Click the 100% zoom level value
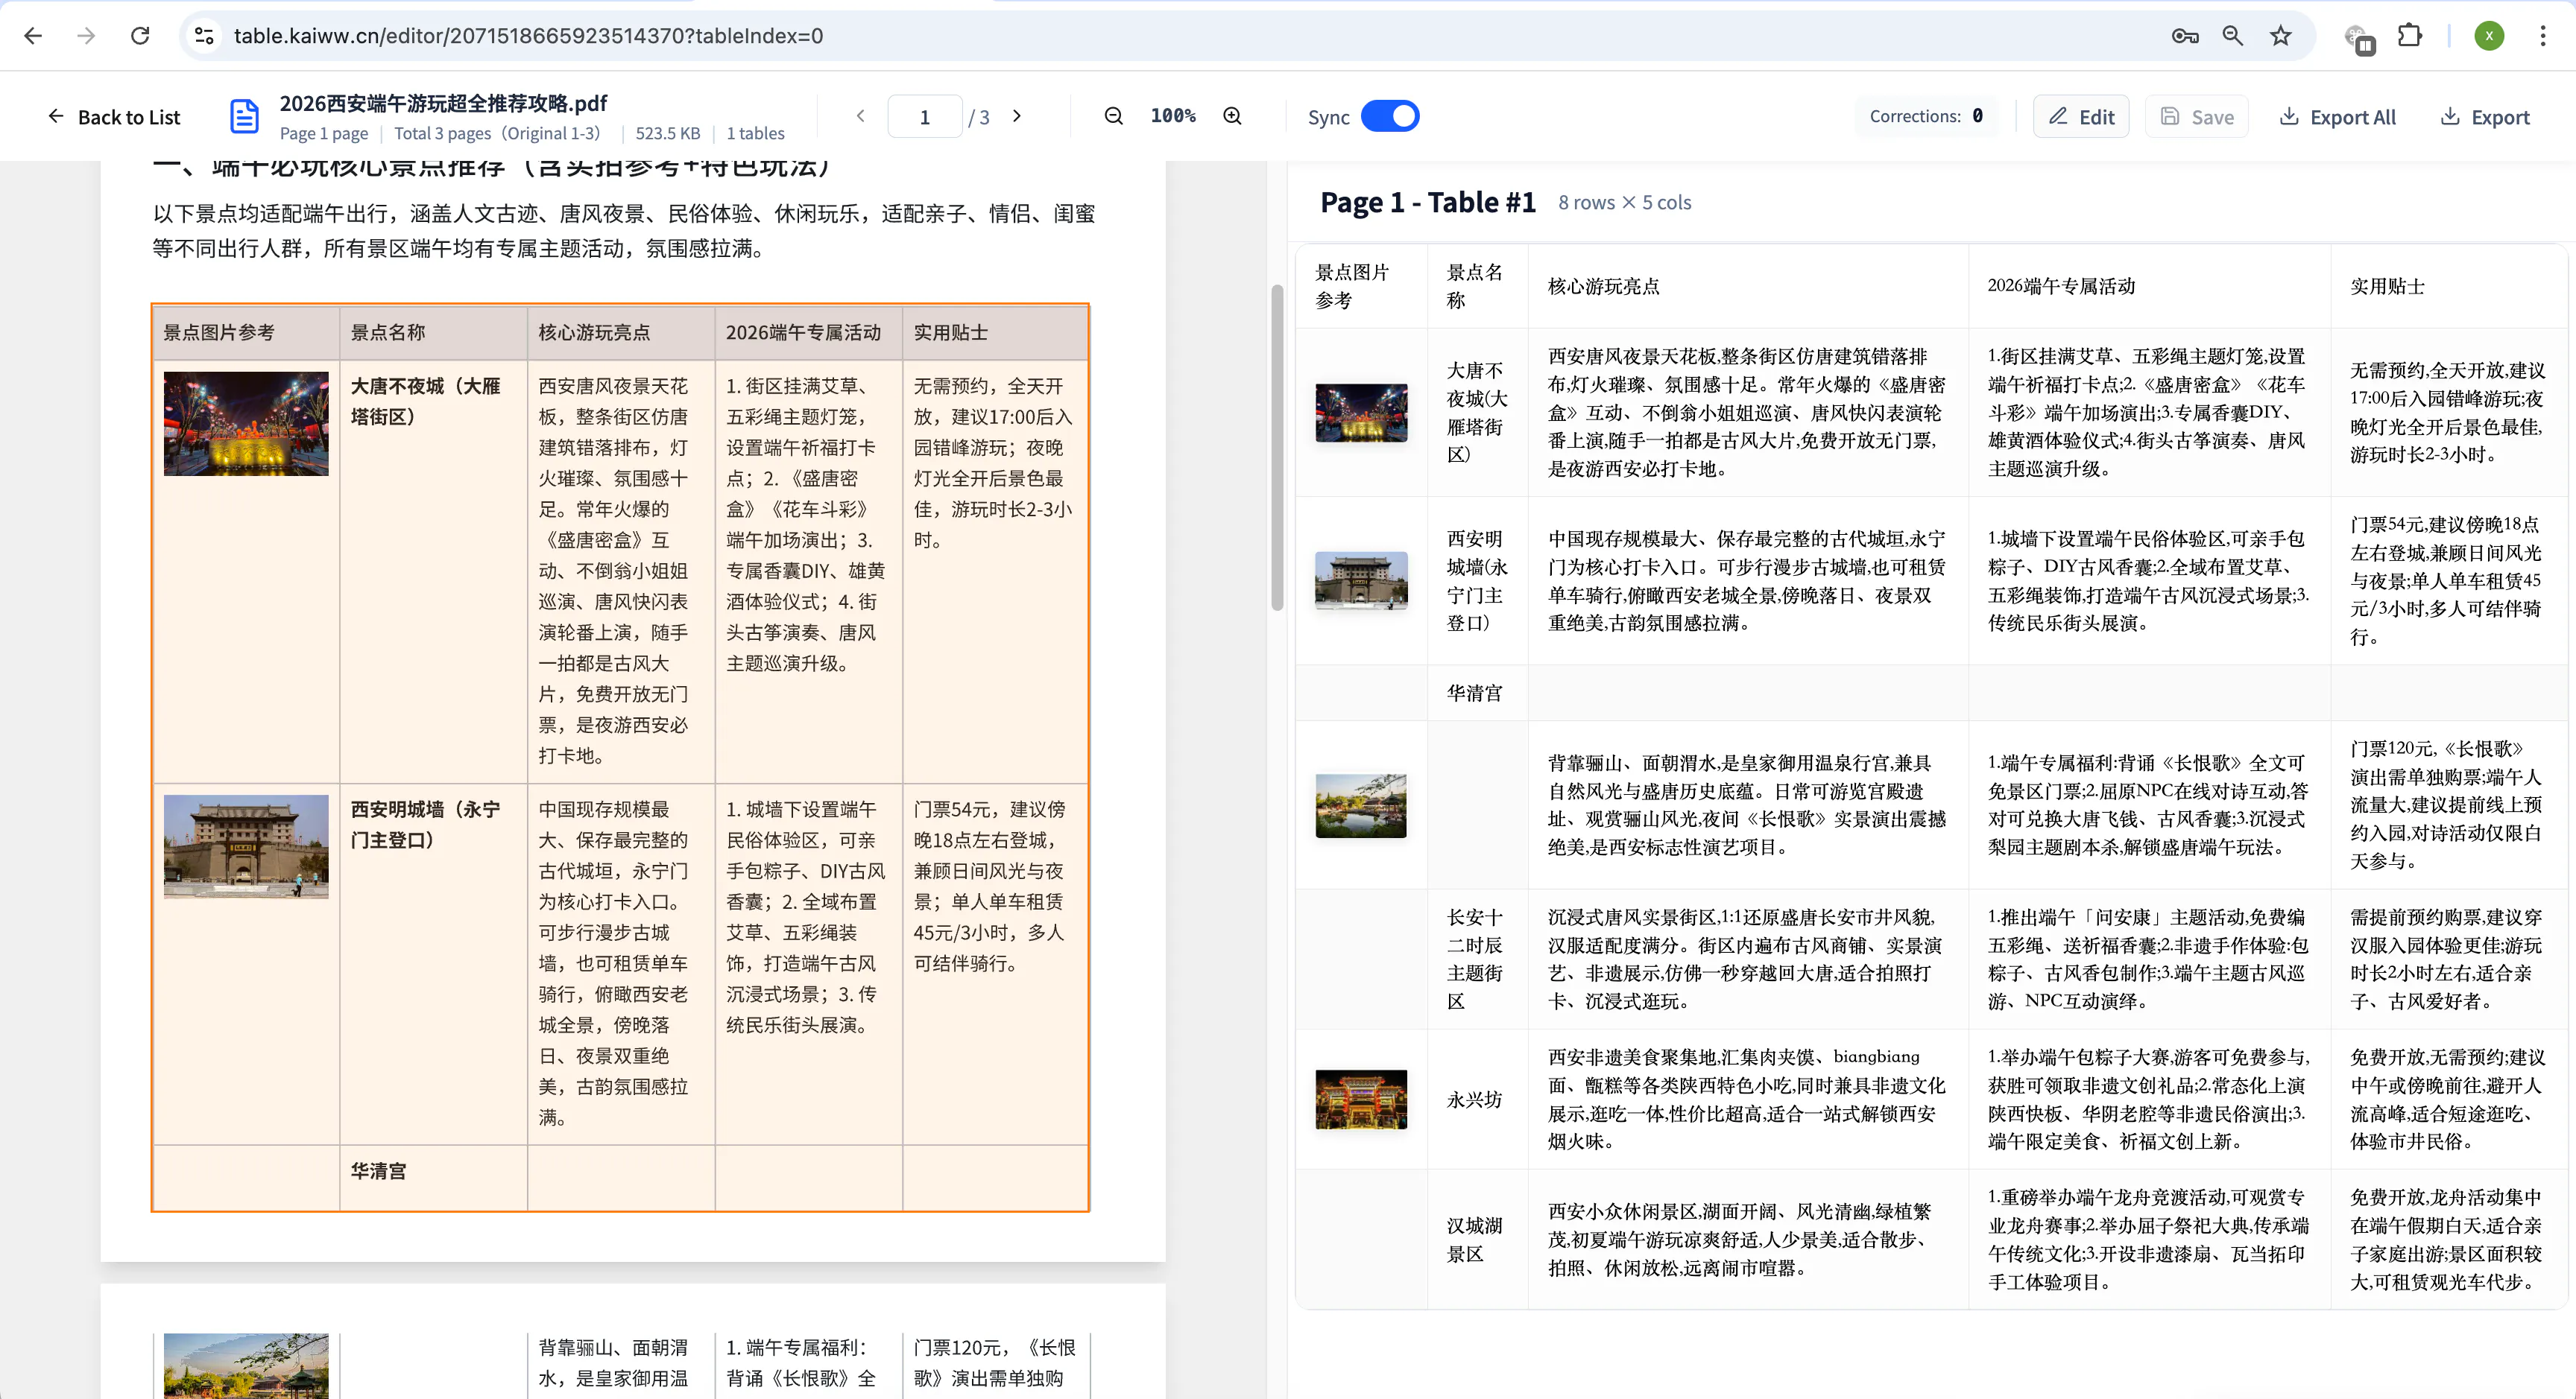 pyautogui.click(x=1173, y=116)
